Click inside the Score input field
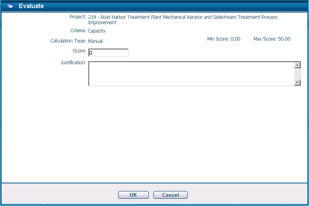Image resolution: width=309 pixels, height=206 pixels. [108, 53]
